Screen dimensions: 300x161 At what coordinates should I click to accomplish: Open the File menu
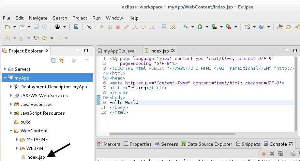(7, 18)
